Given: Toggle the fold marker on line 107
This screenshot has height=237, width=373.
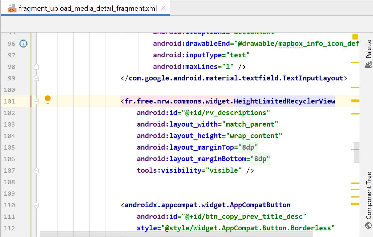Looking at the screenshot, I should click(36, 170).
